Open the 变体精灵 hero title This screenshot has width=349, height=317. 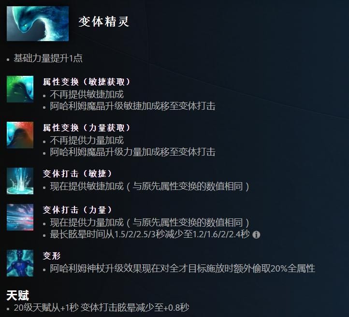pyautogui.click(x=104, y=22)
